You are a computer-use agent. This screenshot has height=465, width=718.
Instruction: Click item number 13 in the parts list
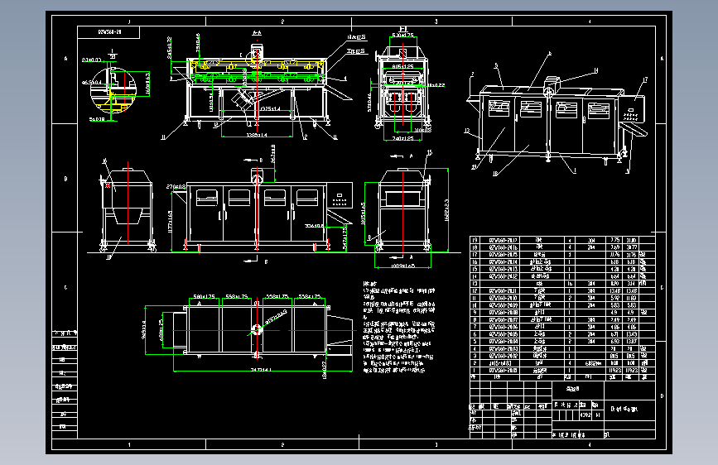(475, 284)
